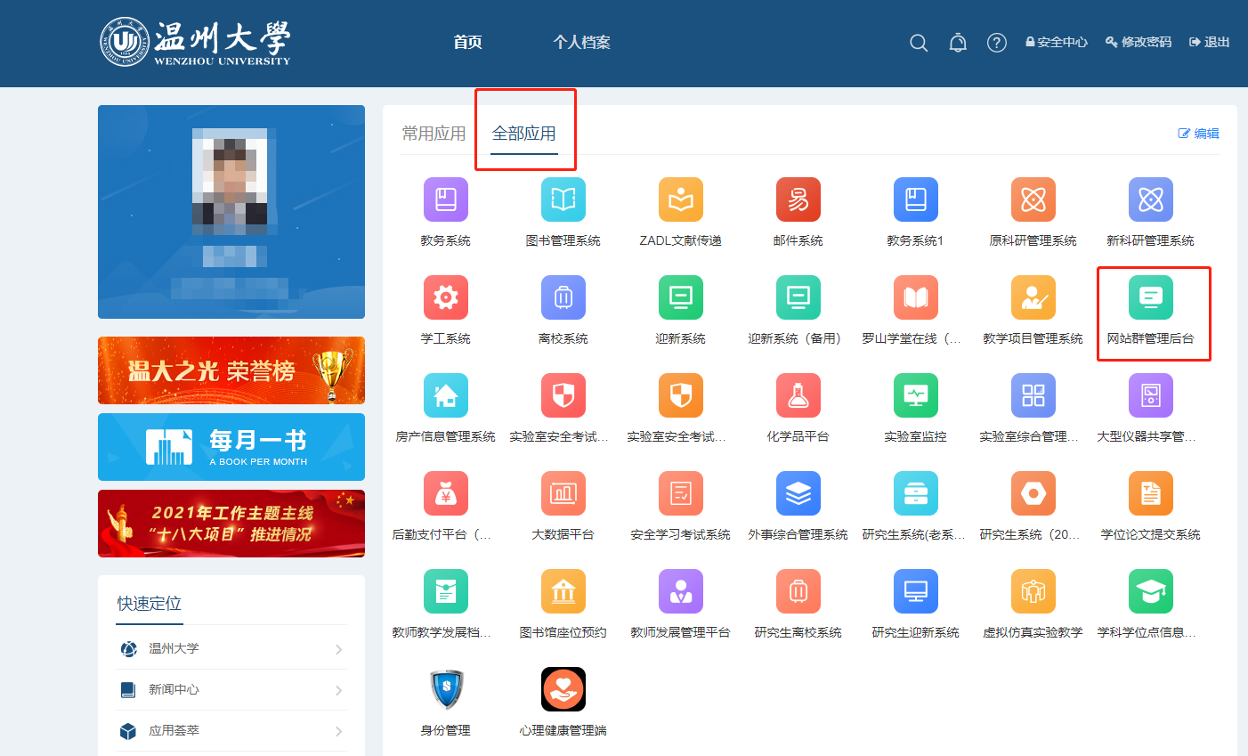Expand the 应用荟萃 quick link chevron
The height and width of the screenshot is (756, 1248).
click(x=338, y=731)
